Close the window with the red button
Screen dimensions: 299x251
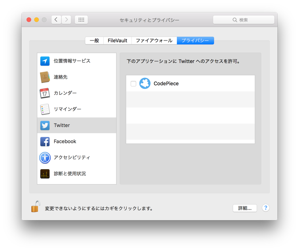click(x=29, y=20)
